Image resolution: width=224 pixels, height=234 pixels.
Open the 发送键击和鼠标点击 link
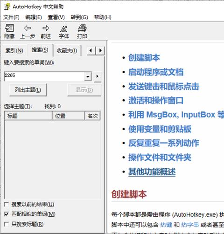tap(164, 86)
